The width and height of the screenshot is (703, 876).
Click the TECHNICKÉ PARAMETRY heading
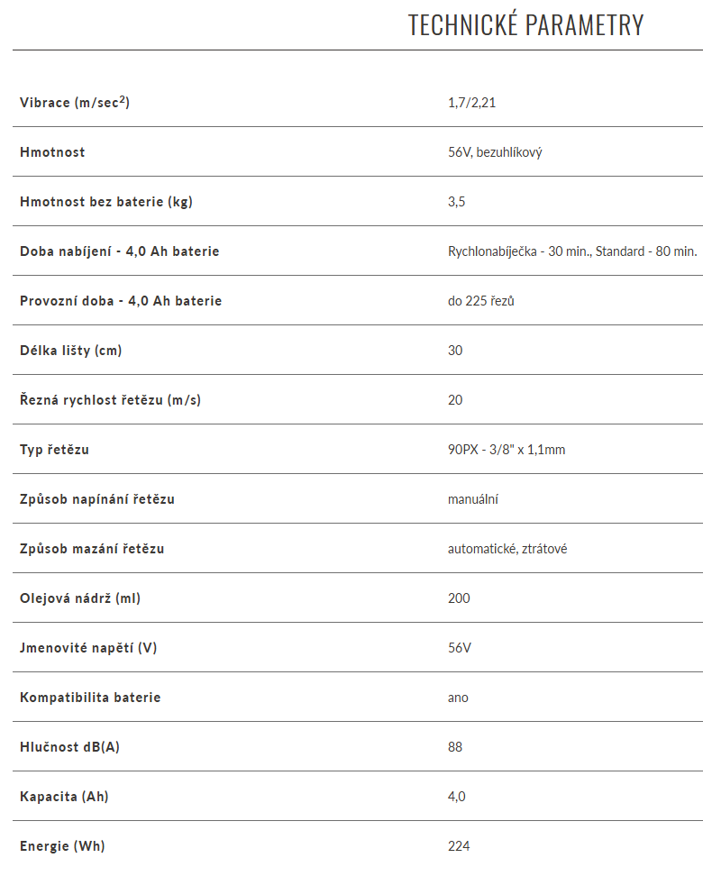click(x=525, y=25)
